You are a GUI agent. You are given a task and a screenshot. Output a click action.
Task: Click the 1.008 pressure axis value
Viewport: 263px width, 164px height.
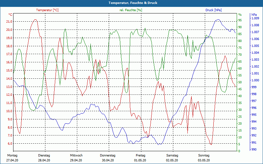pos(255,25)
